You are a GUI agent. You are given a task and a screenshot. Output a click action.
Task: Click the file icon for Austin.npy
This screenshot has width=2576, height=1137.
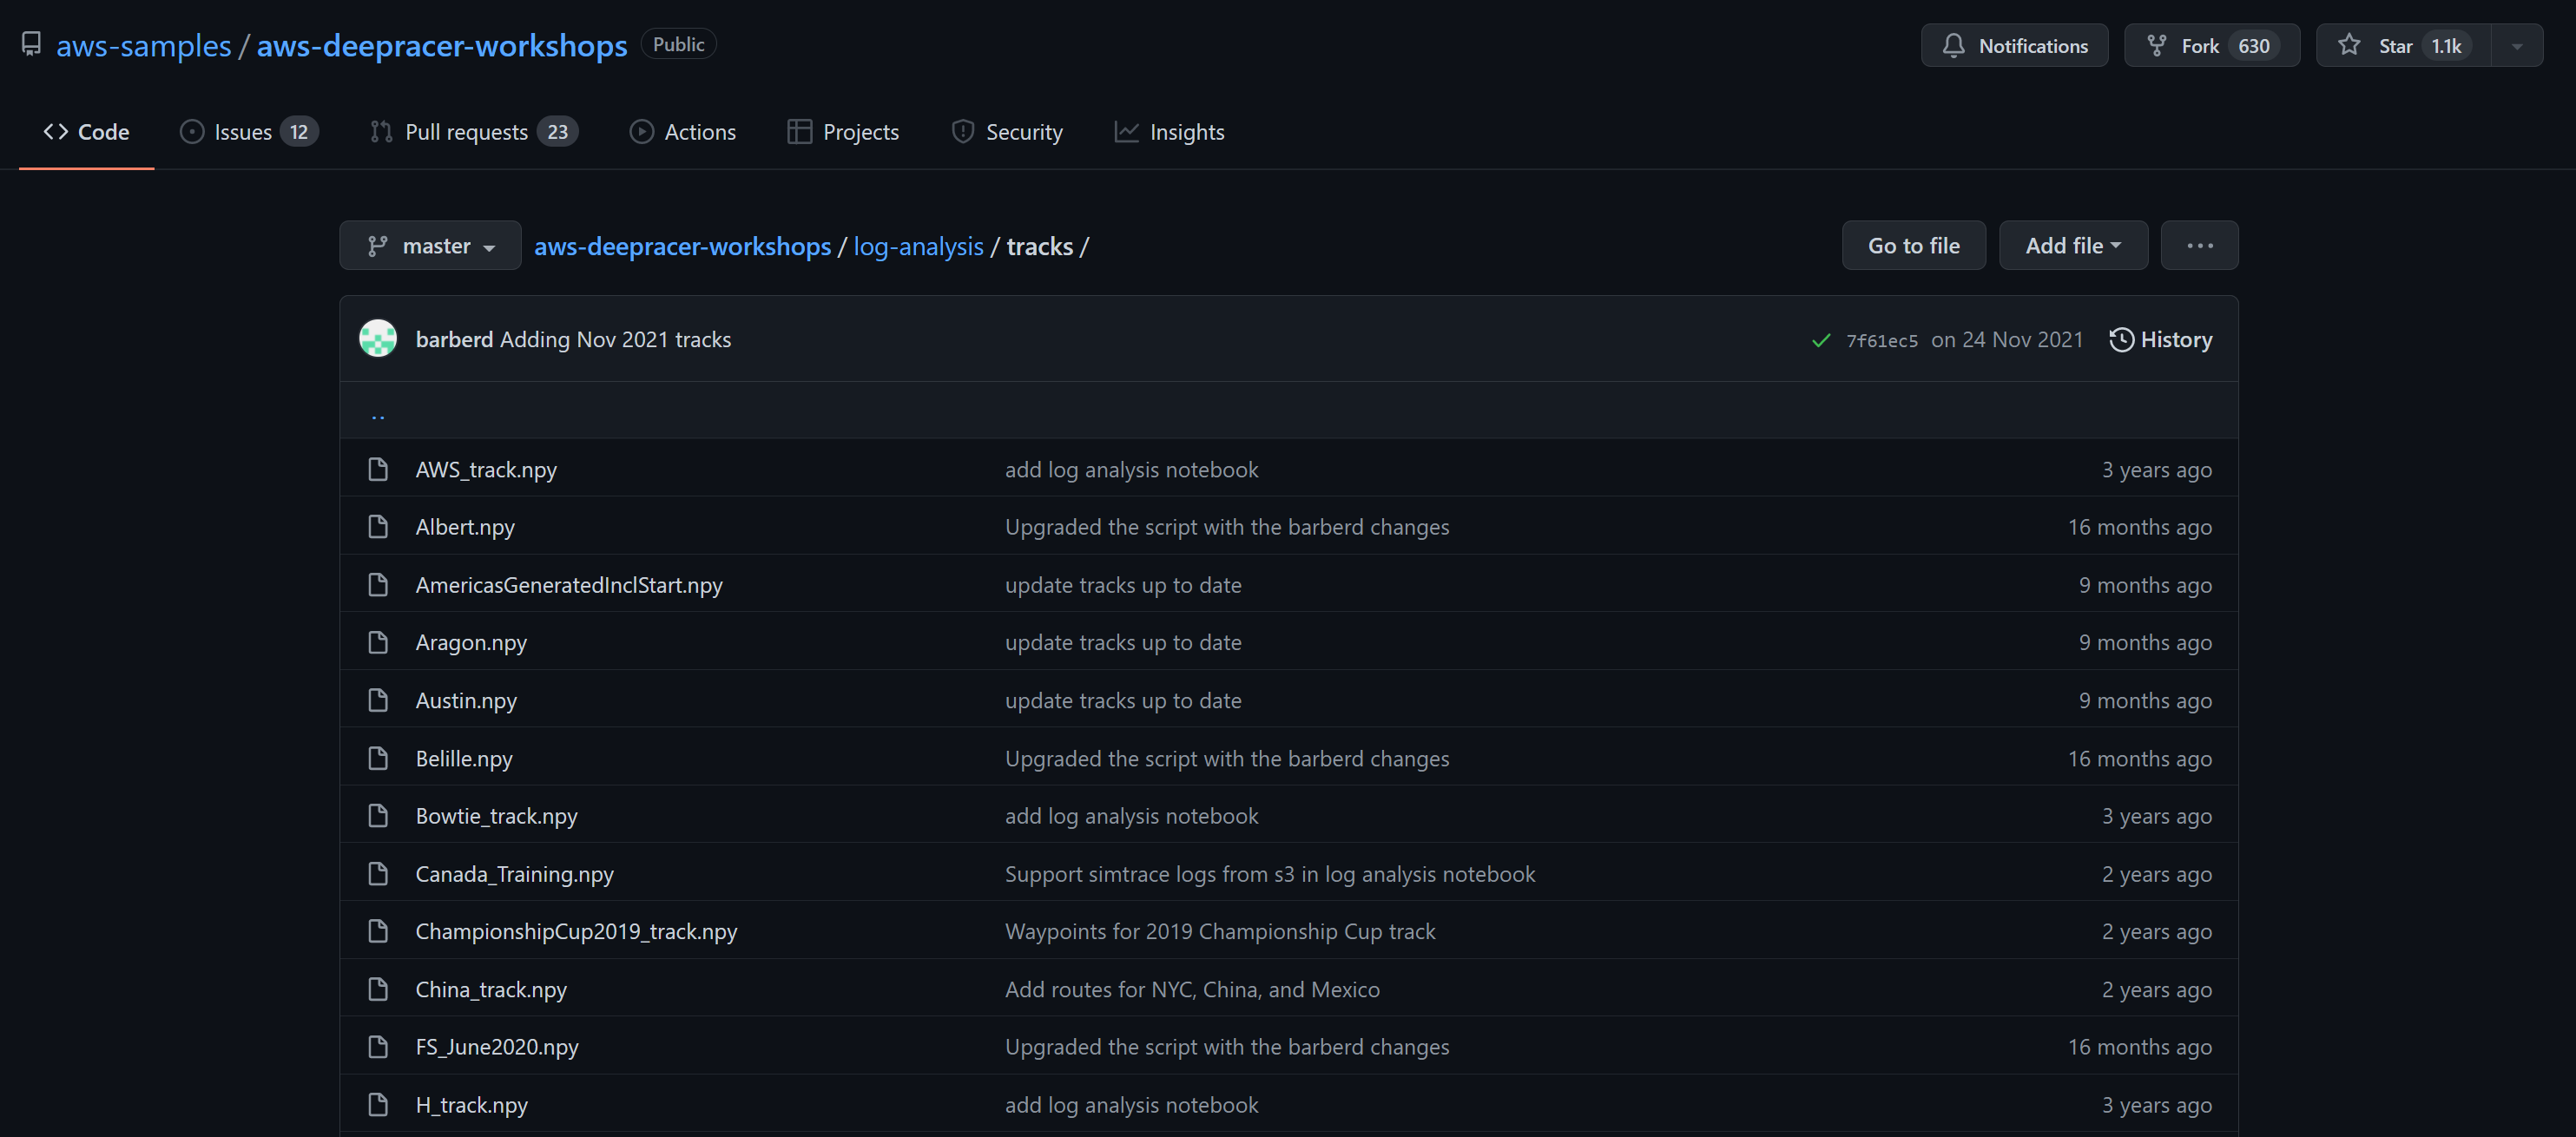(378, 700)
